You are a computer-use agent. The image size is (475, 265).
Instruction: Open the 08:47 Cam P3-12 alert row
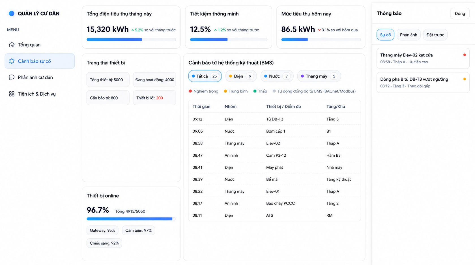(x=274, y=155)
